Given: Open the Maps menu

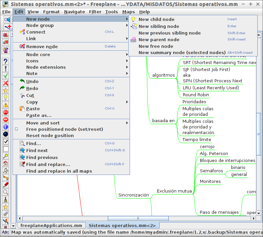Looking at the screenshot, I should tap(128, 12).
